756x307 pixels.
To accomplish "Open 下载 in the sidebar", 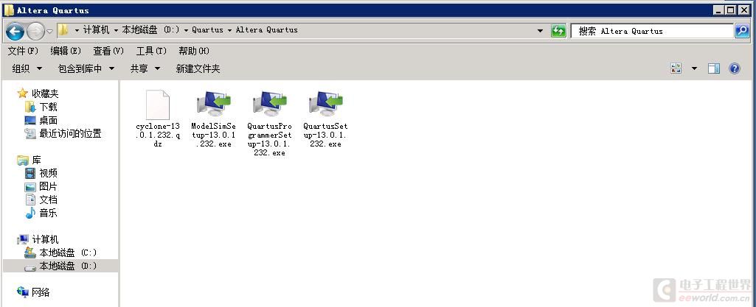I will tap(48, 107).
